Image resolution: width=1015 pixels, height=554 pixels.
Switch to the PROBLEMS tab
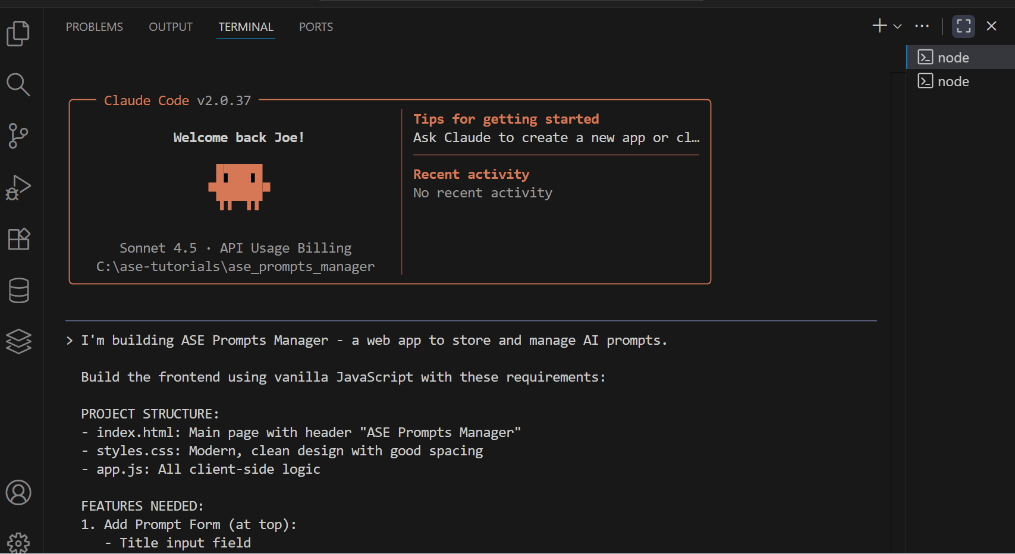point(95,27)
